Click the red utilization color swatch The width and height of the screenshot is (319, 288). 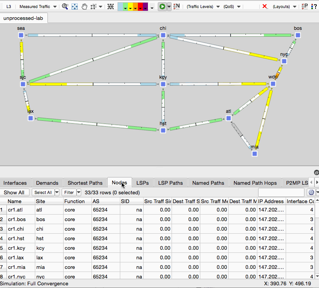(x=141, y=7)
